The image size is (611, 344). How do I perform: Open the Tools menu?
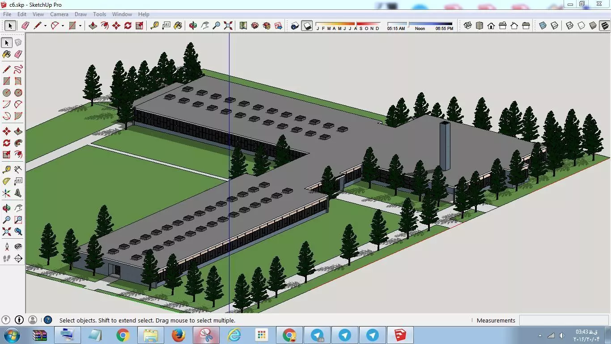pos(99,14)
